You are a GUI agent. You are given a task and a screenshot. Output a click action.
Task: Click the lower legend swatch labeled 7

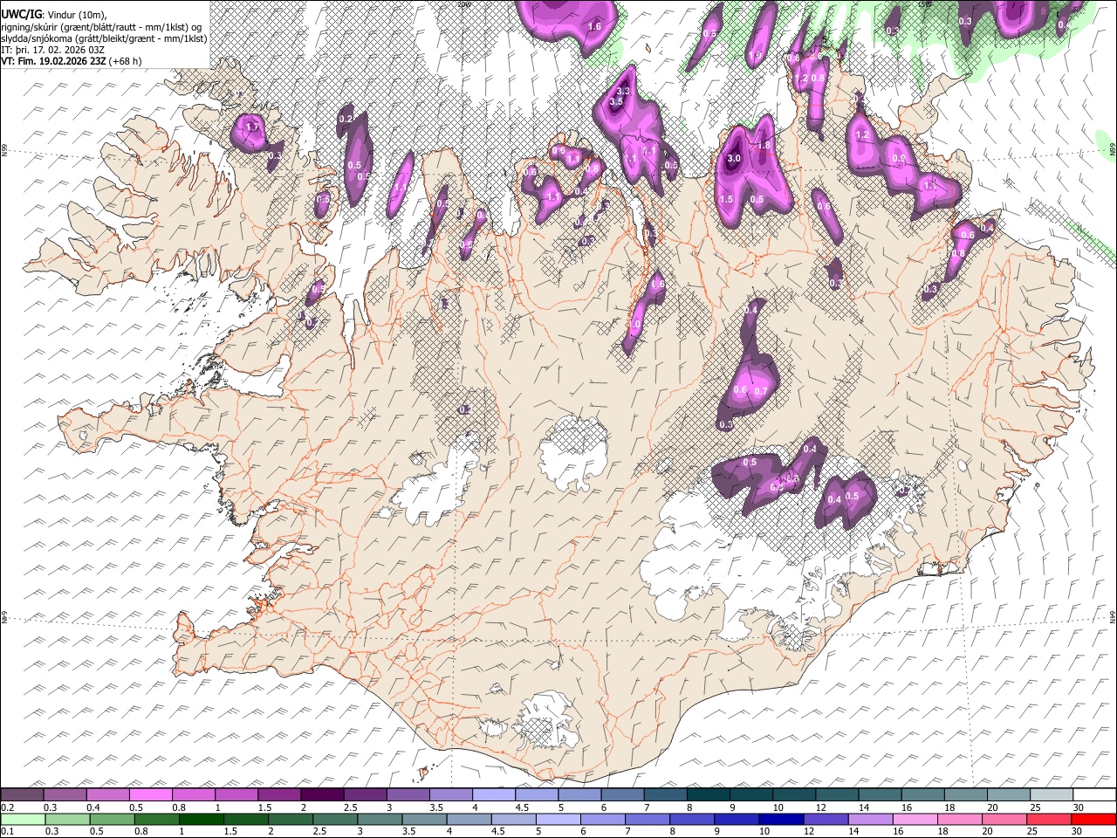pyautogui.click(x=648, y=820)
